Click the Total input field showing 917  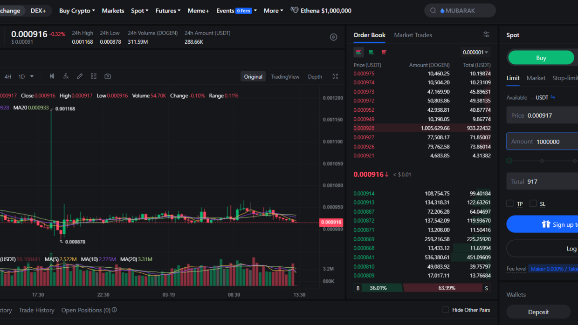click(x=542, y=181)
